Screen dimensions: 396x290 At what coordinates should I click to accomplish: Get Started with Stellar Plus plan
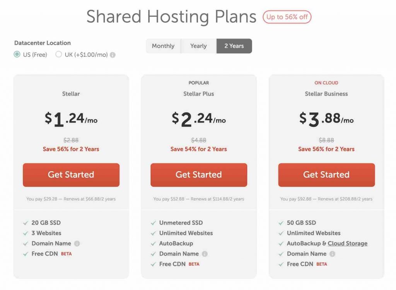click(199, 175)
